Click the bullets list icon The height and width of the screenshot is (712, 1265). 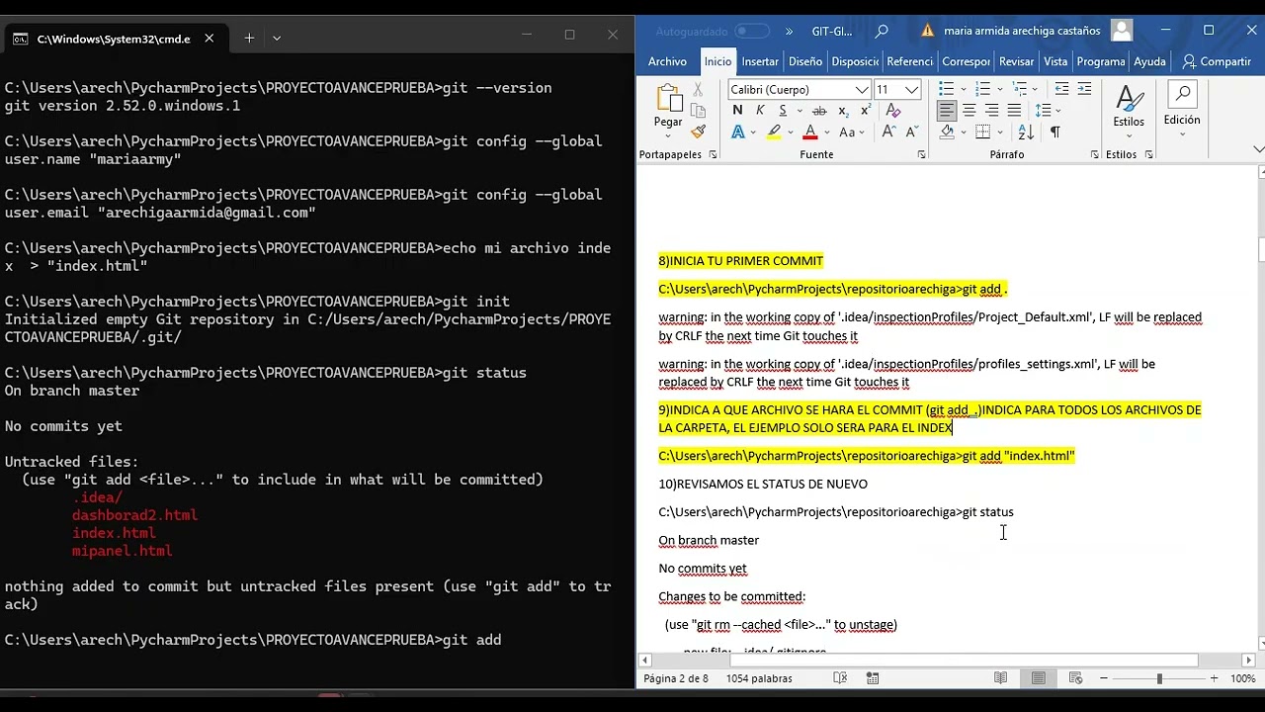click(947, 89)
